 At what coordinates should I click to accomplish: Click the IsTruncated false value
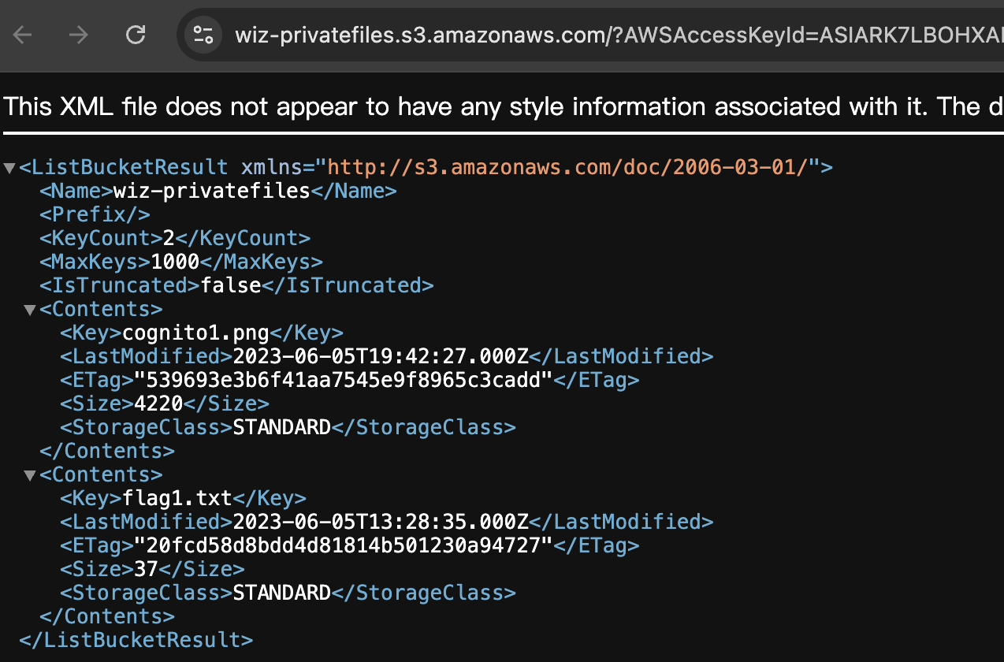(231, 285)
